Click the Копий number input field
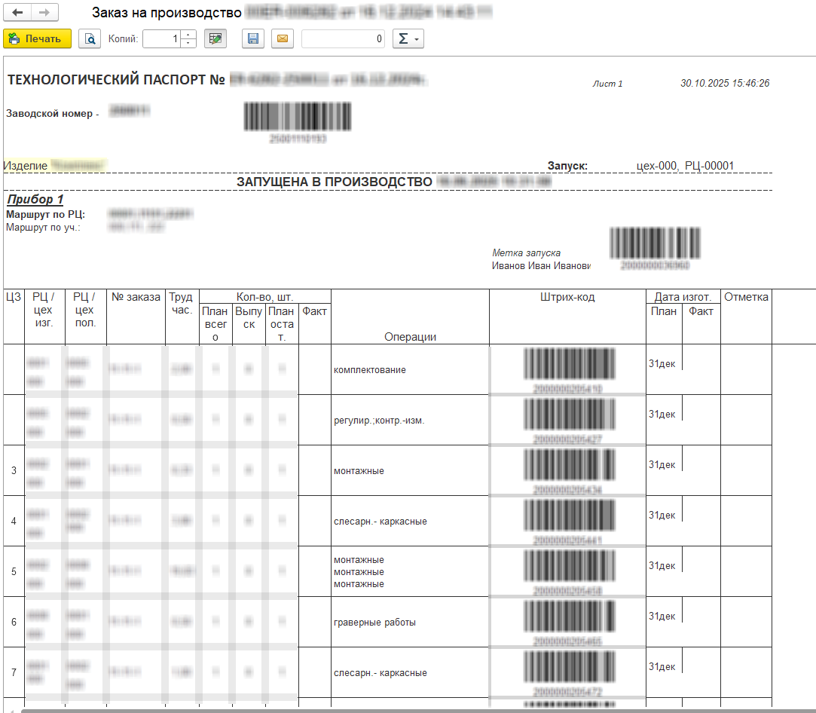The image size is (816, 713). pyautogui.click(x=161, y=38)
